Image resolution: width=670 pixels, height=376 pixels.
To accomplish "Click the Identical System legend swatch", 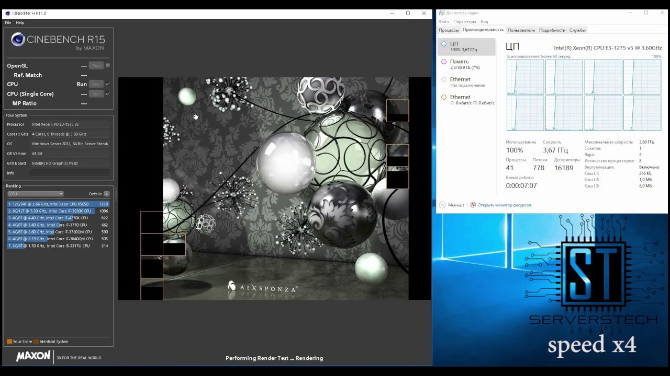I will point(36,342).
